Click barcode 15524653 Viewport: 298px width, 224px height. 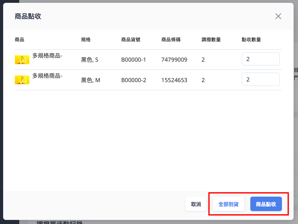[x=174, y=80]
